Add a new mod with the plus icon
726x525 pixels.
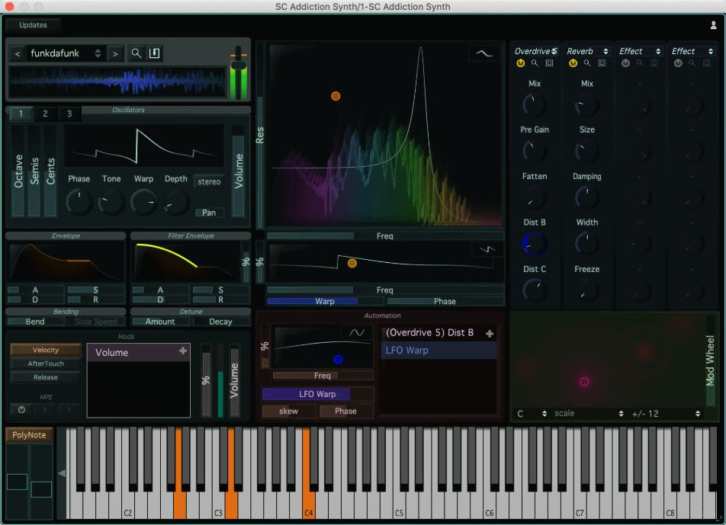(181, 352)
